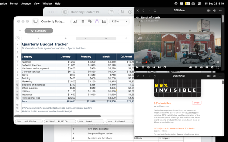Toggle sidebar in Quarterly Content Plan window
This screenshot has width=228, height=142.
click(65, 12)
